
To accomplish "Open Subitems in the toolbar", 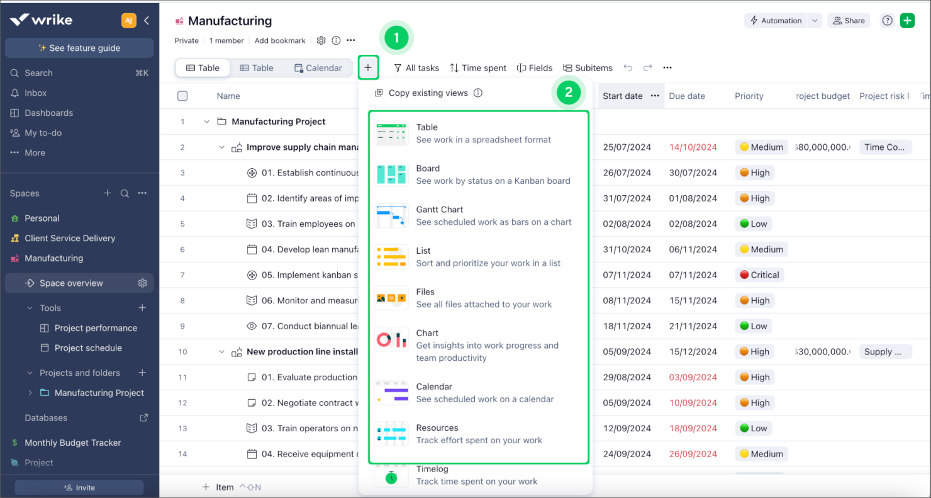I will tap(588, 67).
